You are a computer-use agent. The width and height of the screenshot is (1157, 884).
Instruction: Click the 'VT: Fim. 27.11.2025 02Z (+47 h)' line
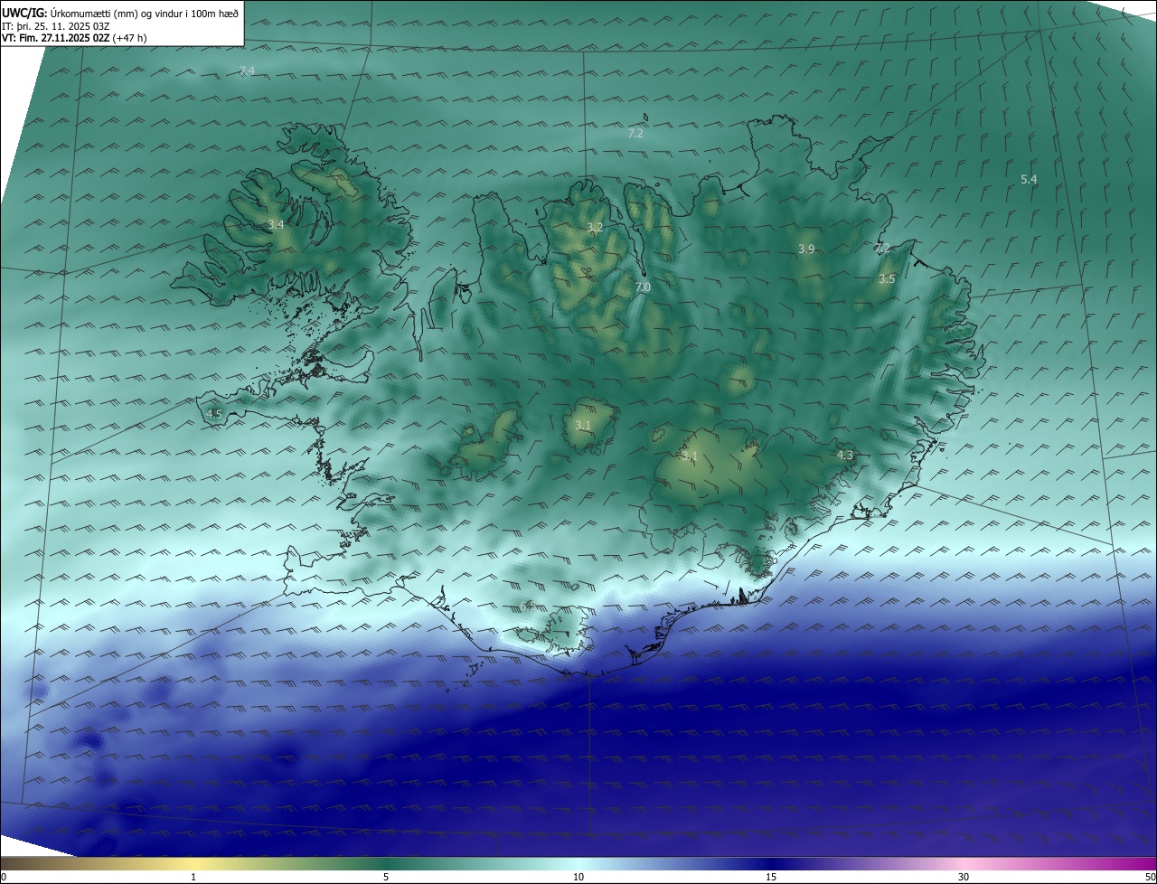[x=74, y=38]
